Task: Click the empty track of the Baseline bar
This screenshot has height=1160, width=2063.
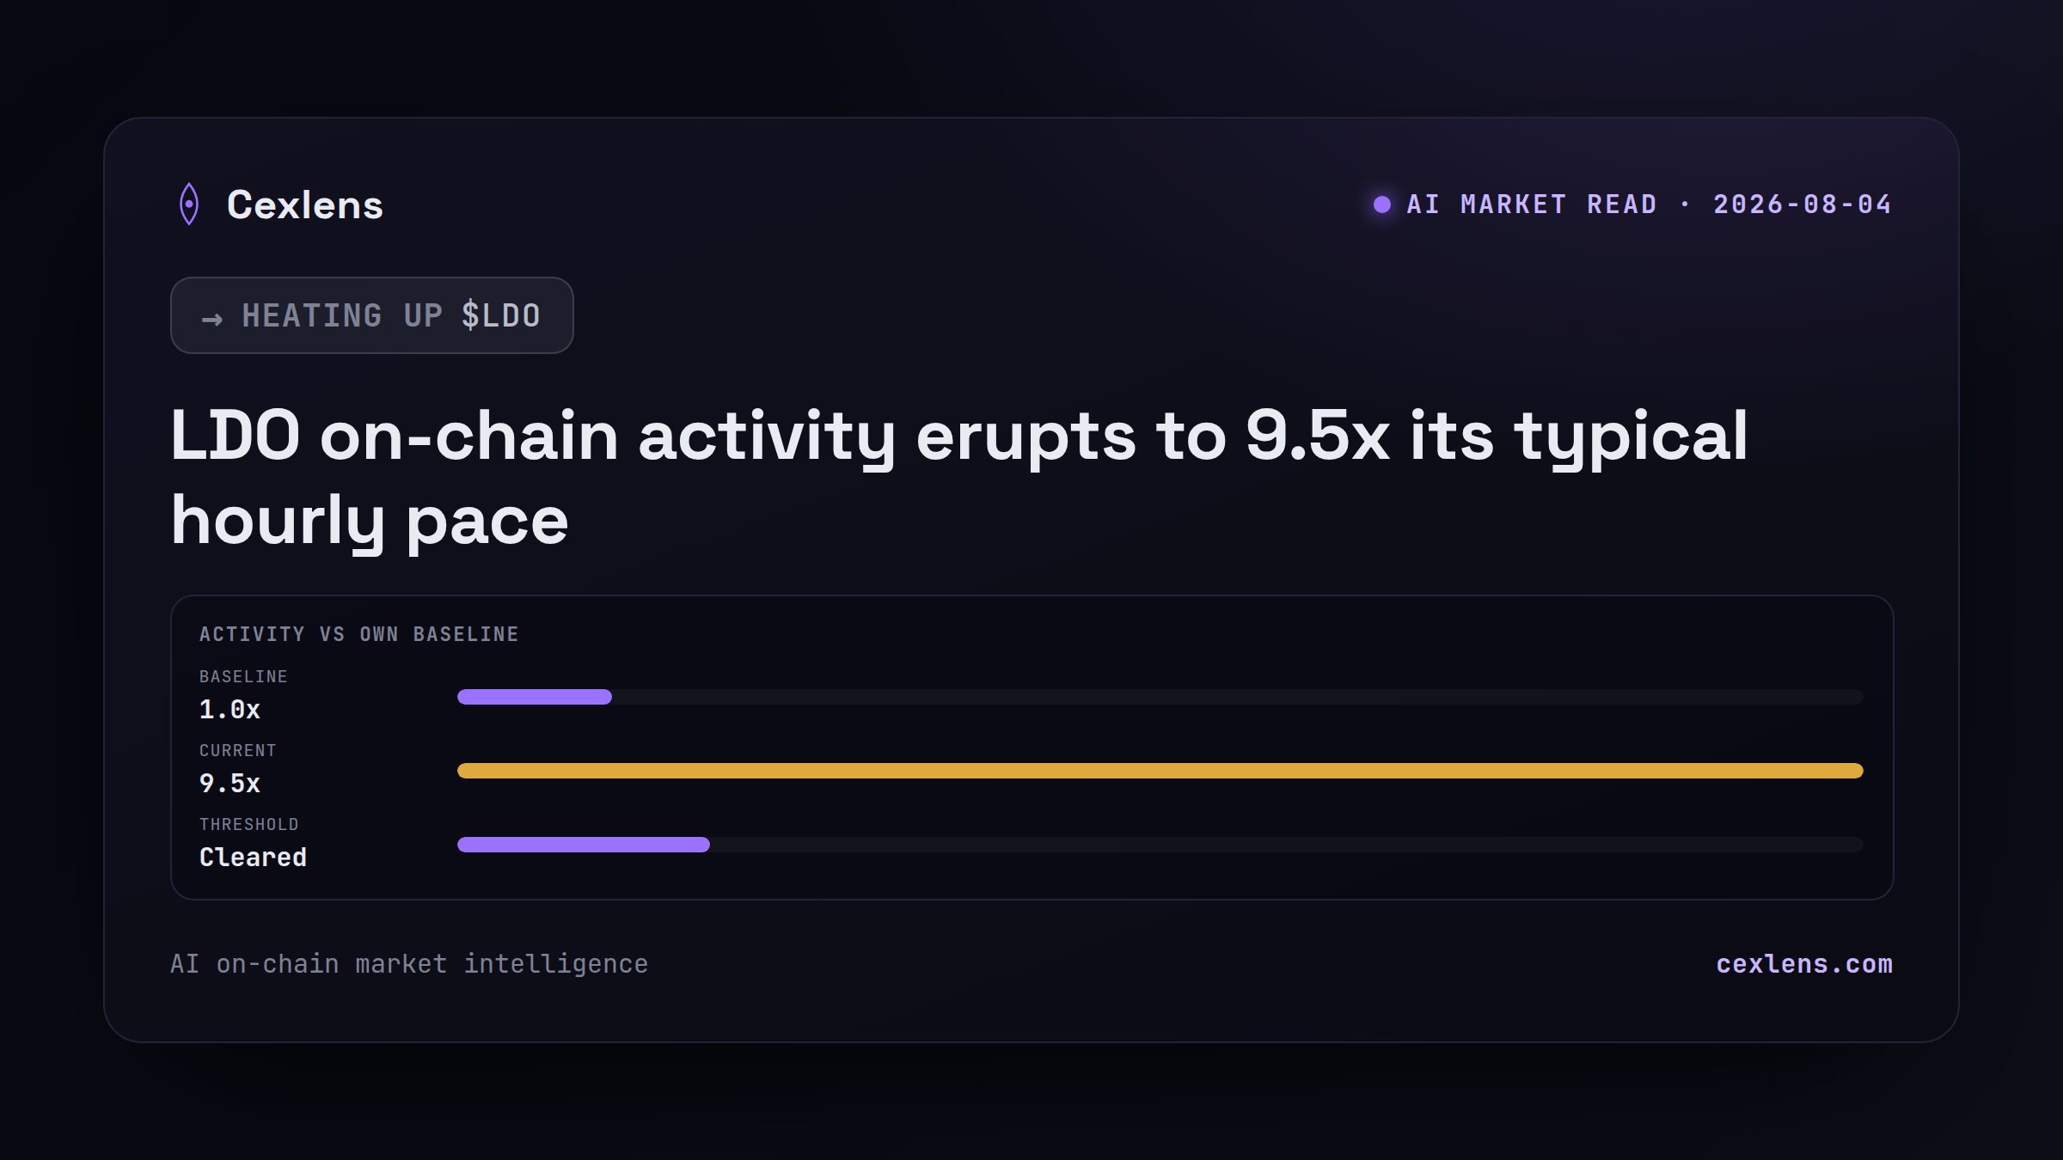Action: 1238,697
